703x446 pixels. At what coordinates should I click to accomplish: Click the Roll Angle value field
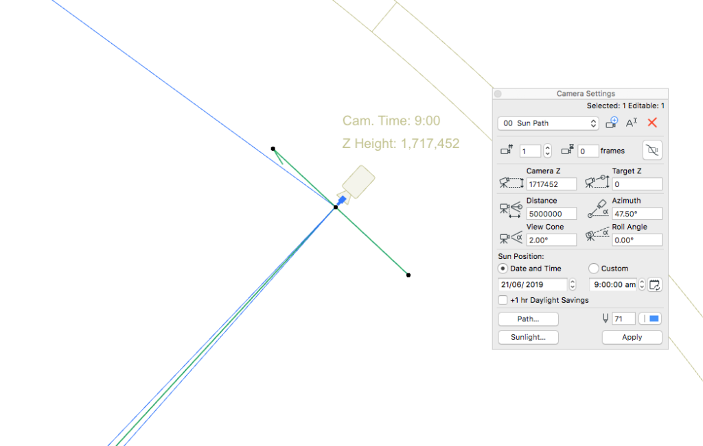click(637, 240)
